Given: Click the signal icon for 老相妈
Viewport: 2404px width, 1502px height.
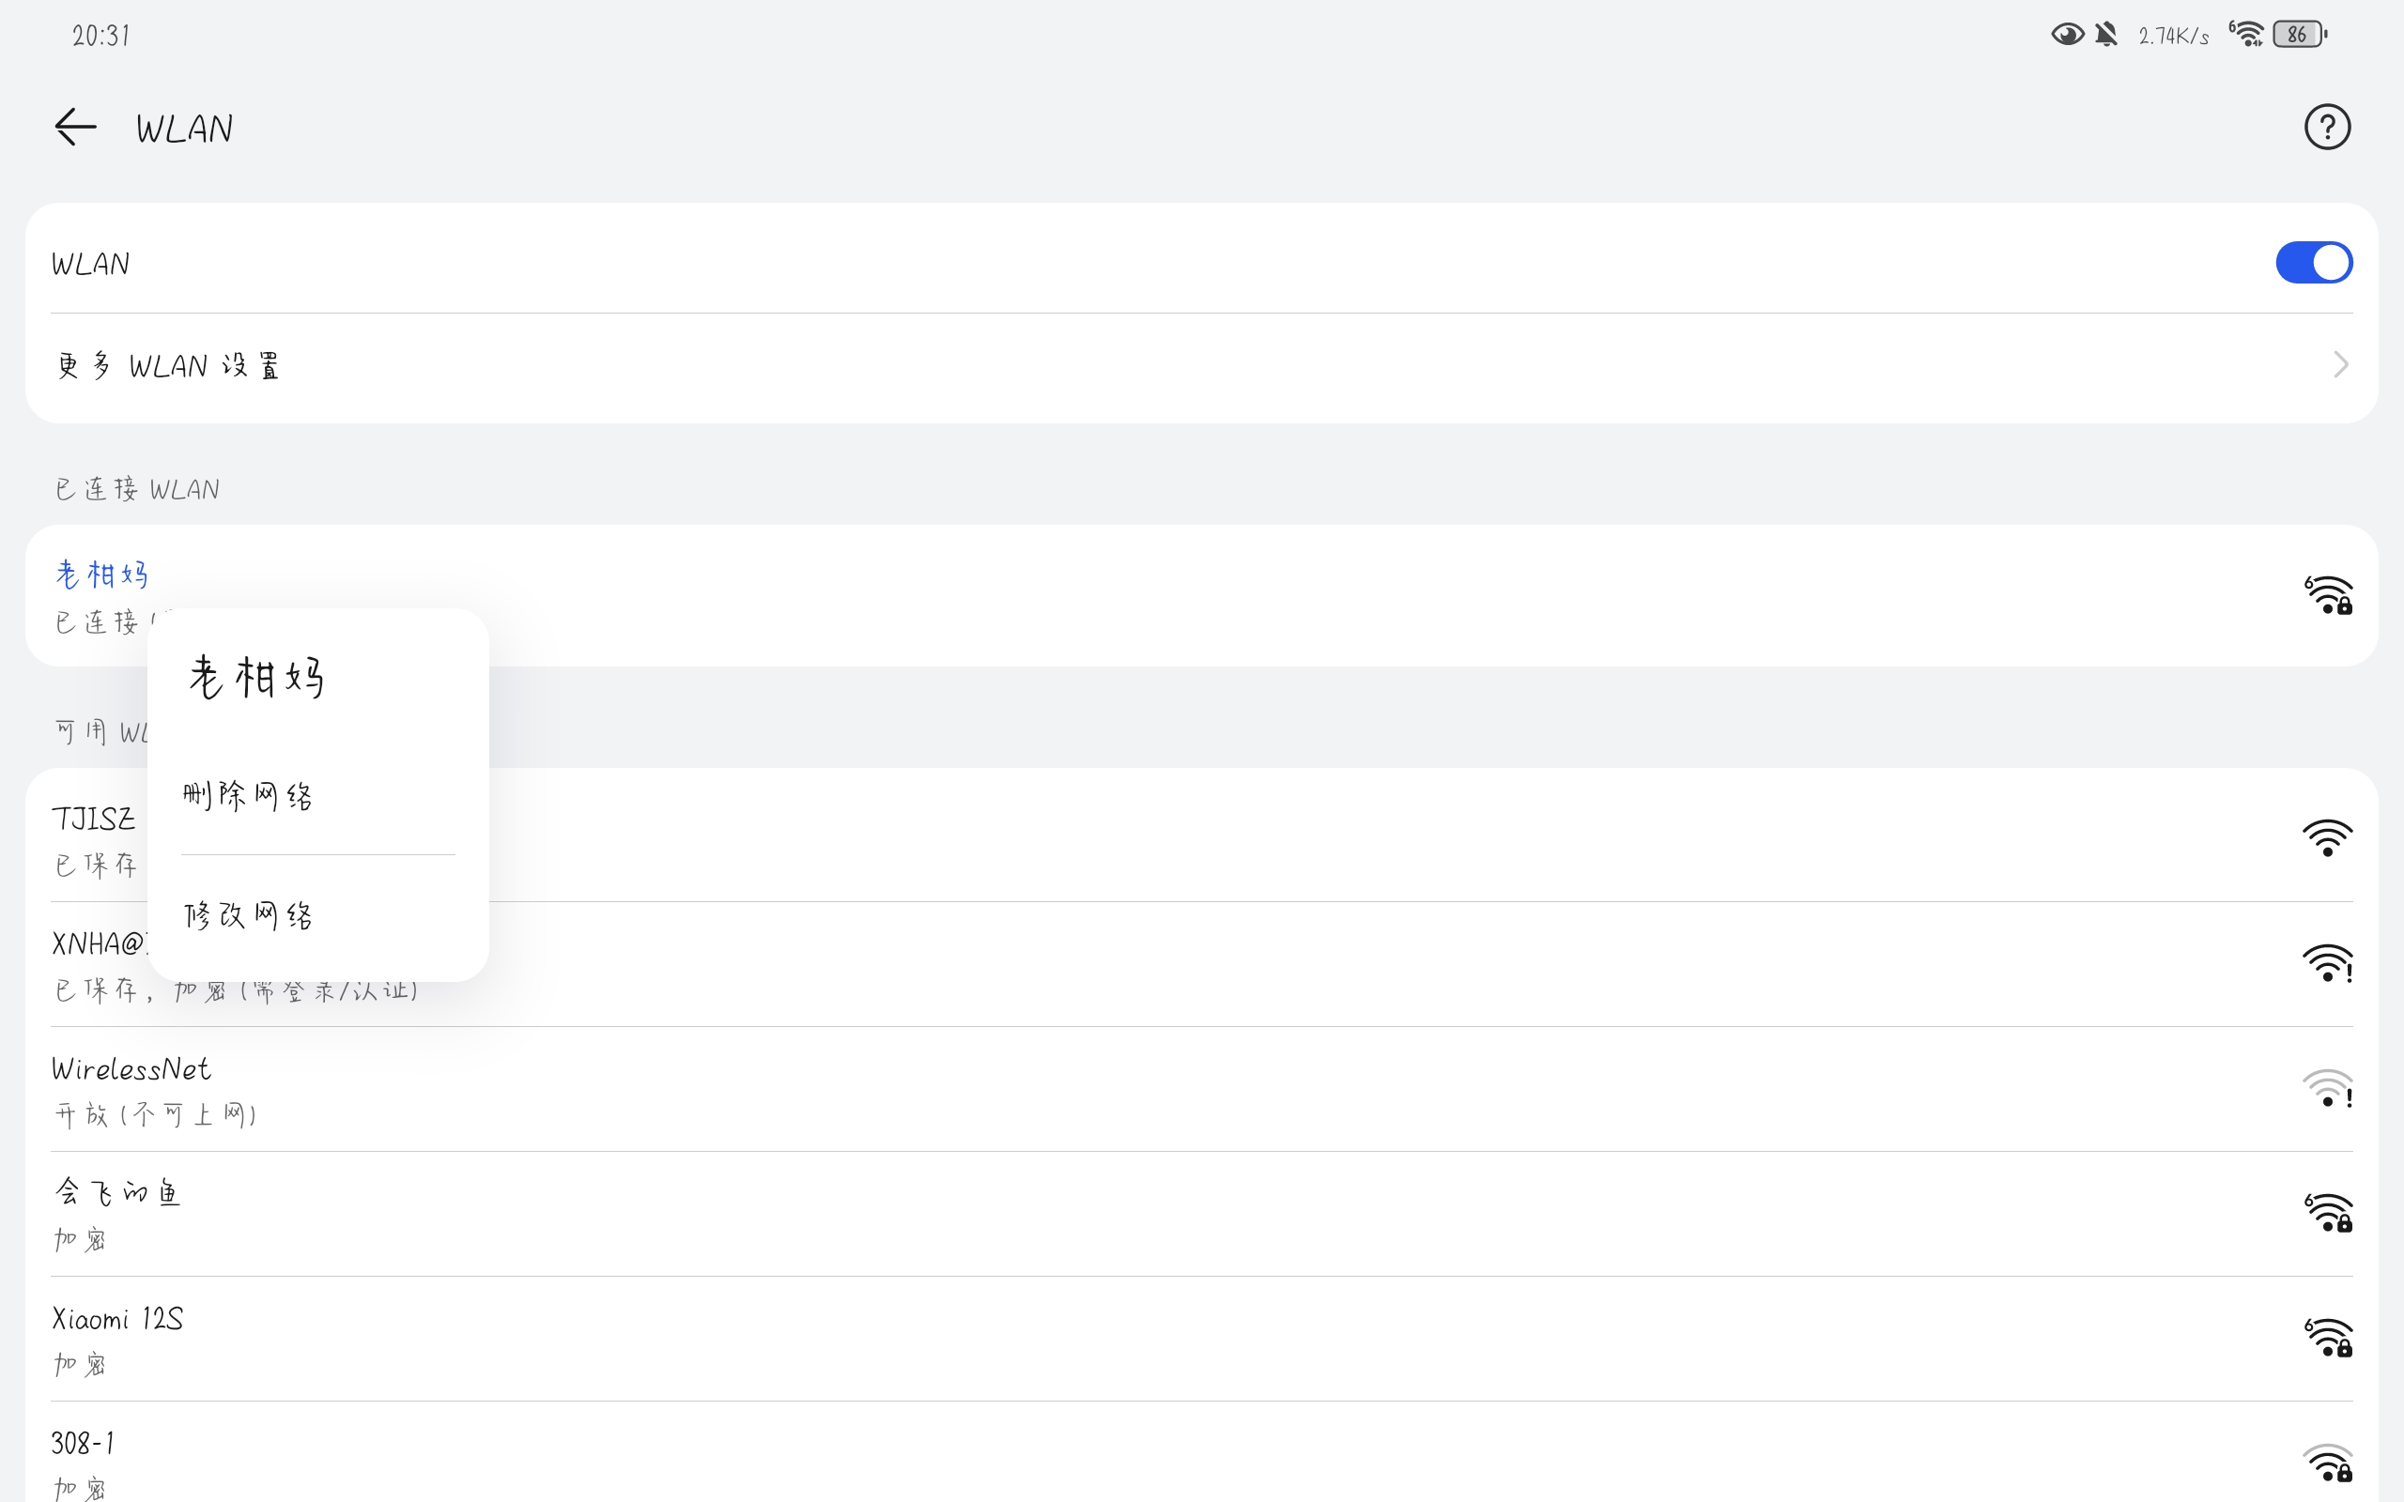Looking at the screenshot, I should coord(2328,595).
